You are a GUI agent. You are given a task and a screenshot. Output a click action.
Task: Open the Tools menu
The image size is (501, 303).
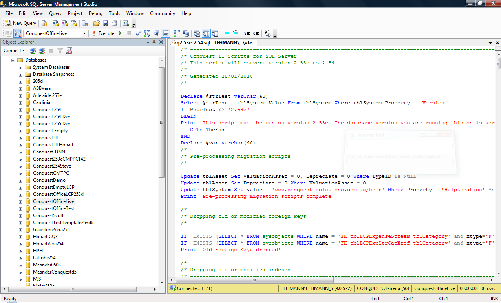pyautogui.click(x=114, y=13)
